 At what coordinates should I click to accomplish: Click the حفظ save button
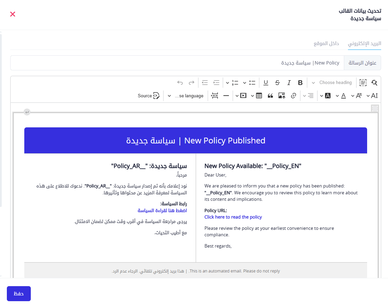19,294
